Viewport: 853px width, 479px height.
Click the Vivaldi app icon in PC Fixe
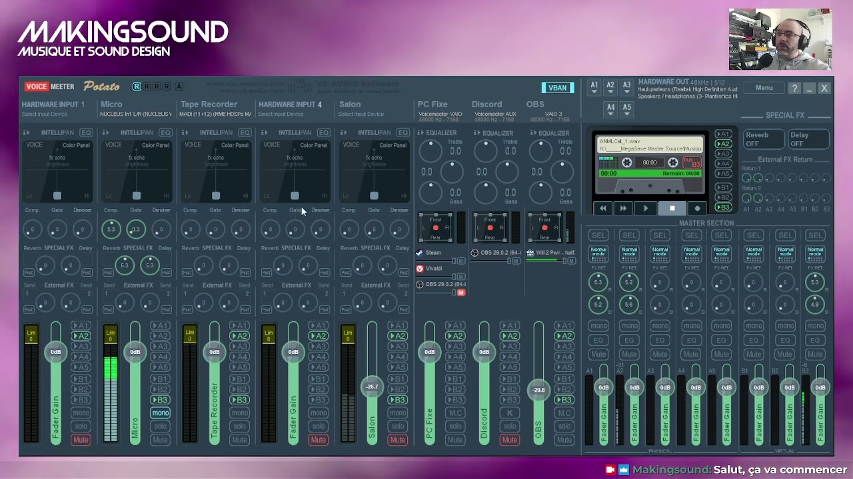(419, 269)
